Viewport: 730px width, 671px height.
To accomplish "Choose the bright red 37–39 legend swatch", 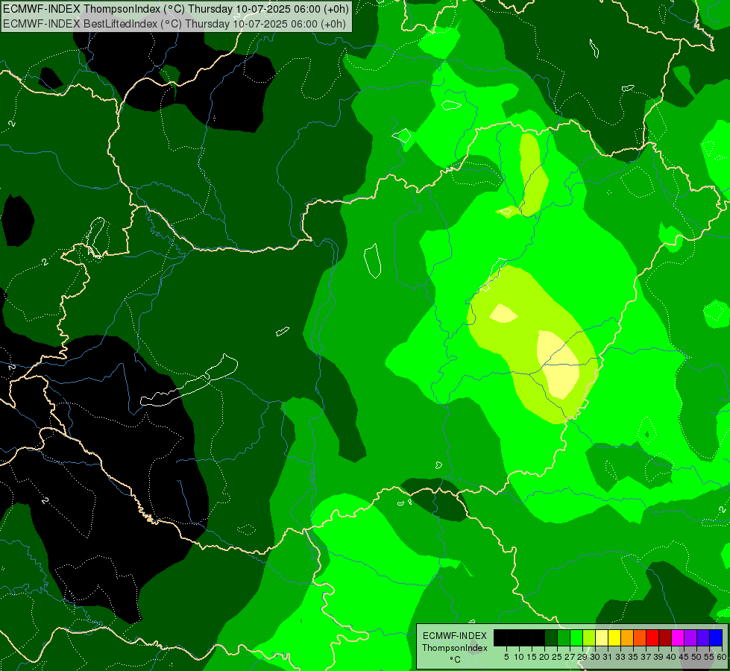I will [652, 637].
